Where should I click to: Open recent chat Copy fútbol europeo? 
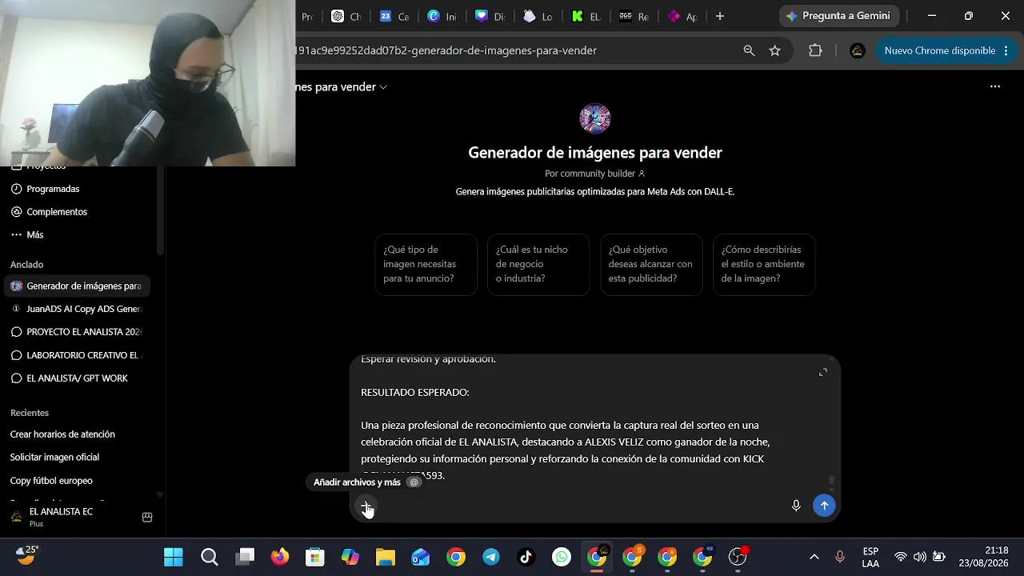pos(51,481)
